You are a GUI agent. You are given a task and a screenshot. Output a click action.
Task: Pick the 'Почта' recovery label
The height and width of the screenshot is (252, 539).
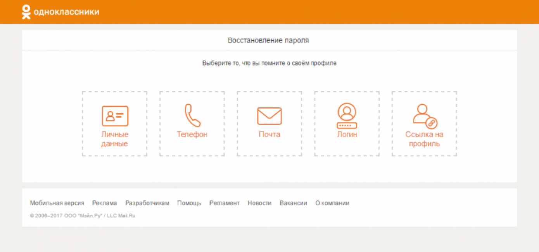point(269,135)
